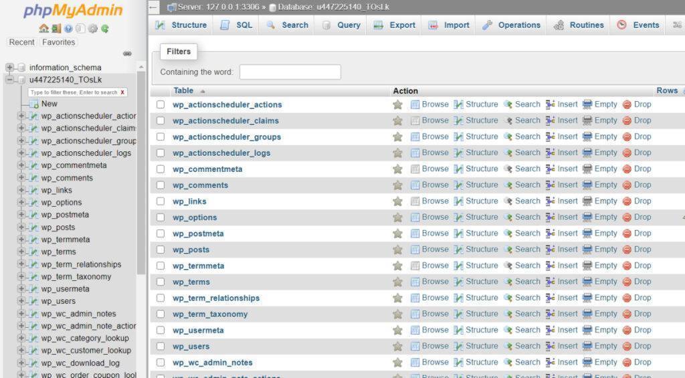Click the Empty icon for wp_postmeta row

pos(587,233)
